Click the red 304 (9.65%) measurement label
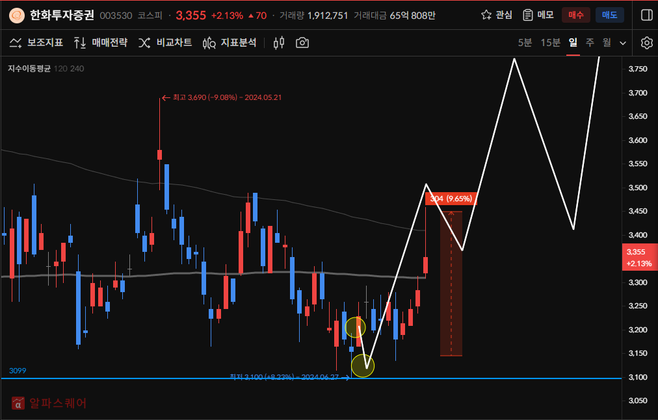This screenshot has width=658, height=420. pyautogui.click(x=451, y=199)
